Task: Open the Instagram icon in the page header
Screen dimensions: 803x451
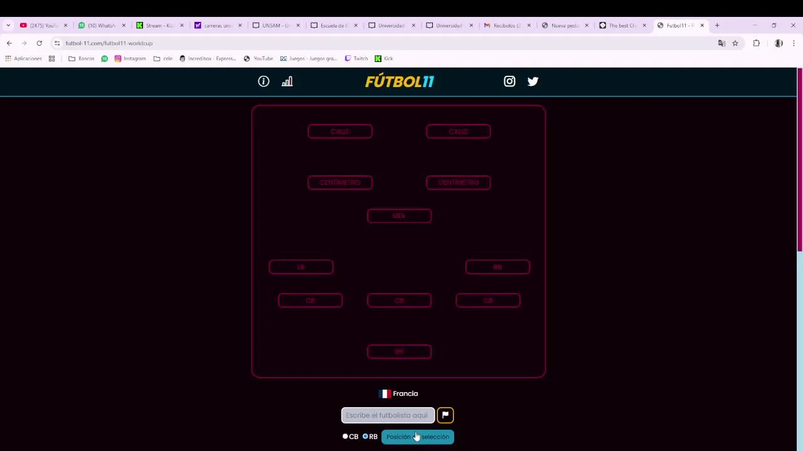Action: pos(509,81)
